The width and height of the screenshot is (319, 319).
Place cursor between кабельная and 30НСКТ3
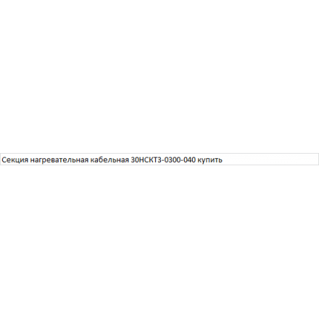(x=130, y=159)
